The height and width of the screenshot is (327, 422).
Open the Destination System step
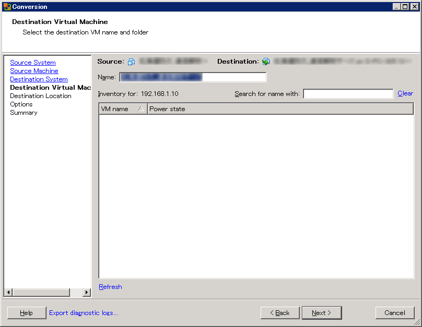pyautogui.click(x=39, y=79)
